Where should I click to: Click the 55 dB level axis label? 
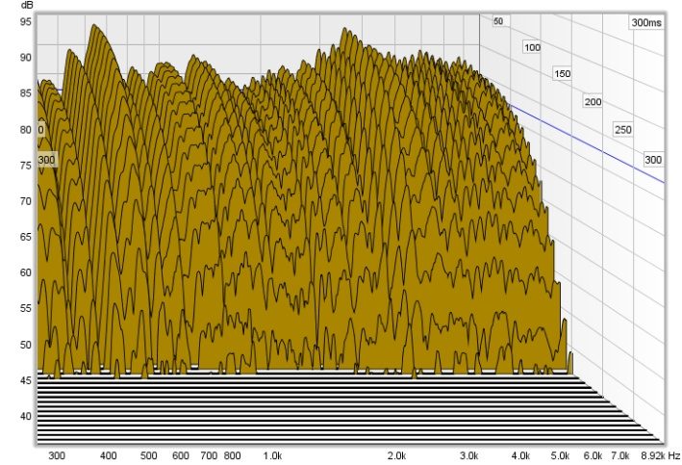[26, 308]
